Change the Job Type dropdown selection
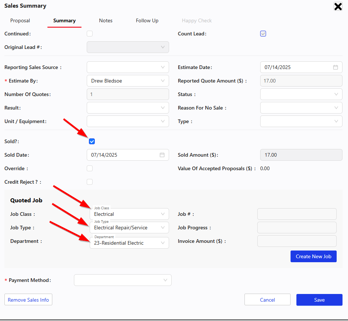This screenshot has height=321, width=348. click(129, 228)
